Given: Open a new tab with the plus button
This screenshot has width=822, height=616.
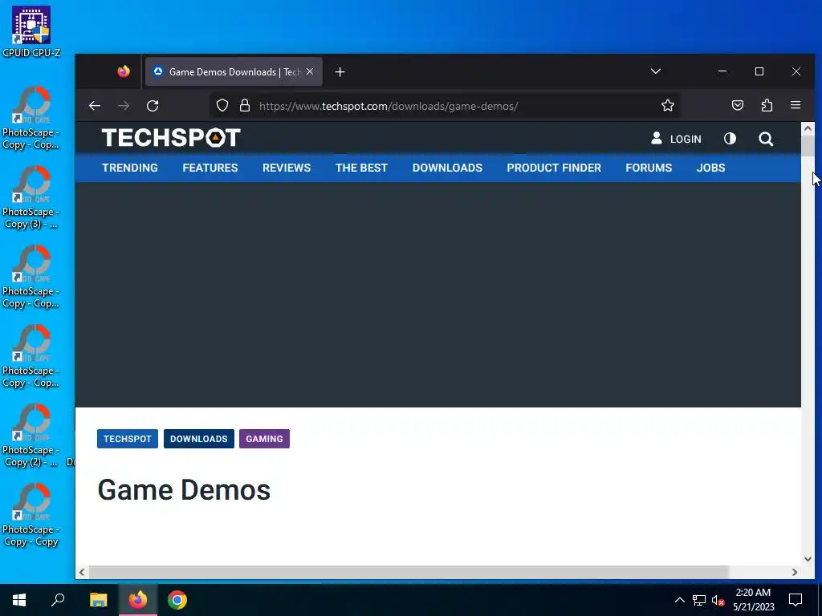Looking at the screenshot, I should 340,71.
